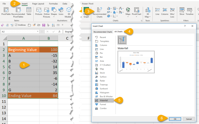This screenshot has height=124, width=199.
Task: Open the PivotChart menu
Action: 136,12
